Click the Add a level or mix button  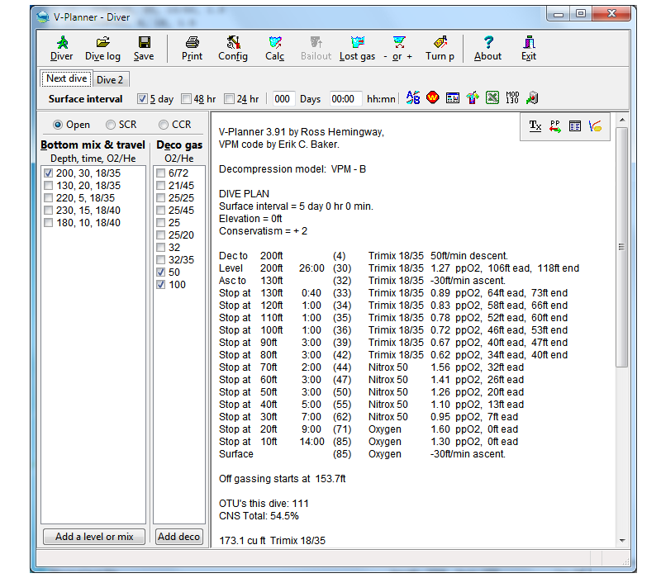pos(94,536)
